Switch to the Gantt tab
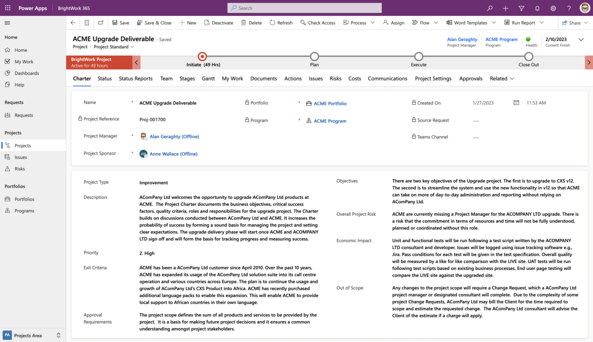The width and height of the screenshot is (593, 342). 208,79
